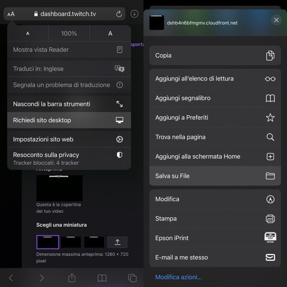Tap the translation problem report icon

click(x=120, y=85)
